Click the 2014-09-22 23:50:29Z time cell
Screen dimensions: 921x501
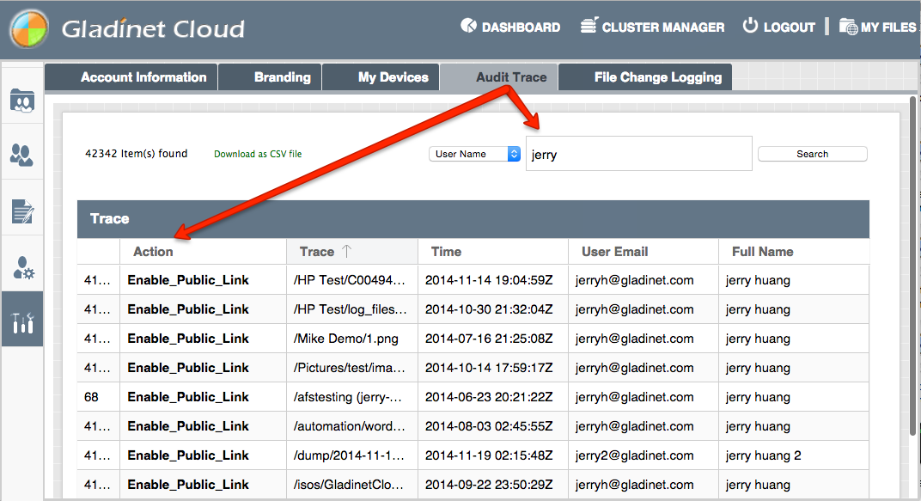point(493,485)
